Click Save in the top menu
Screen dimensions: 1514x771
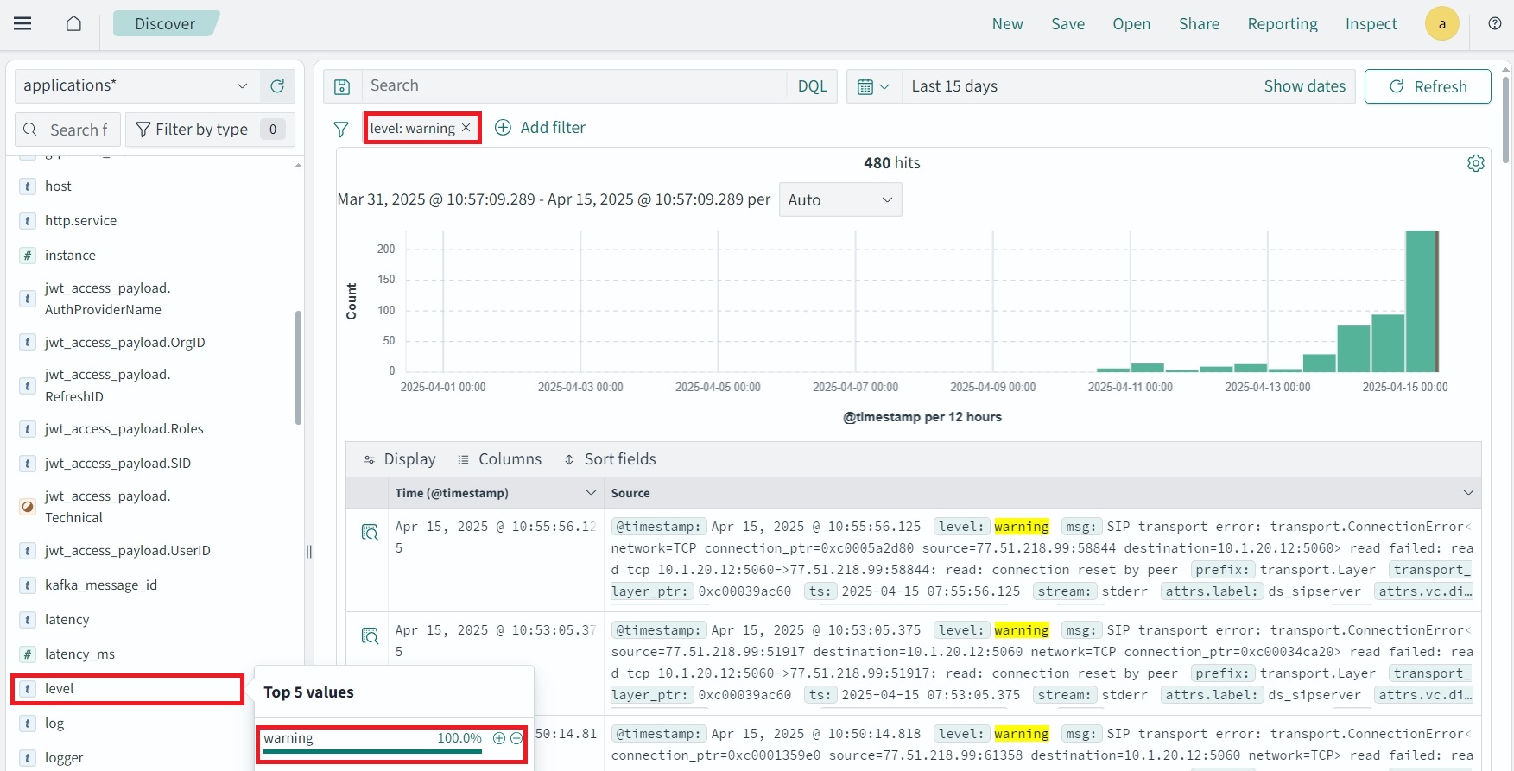(1067, 24)
